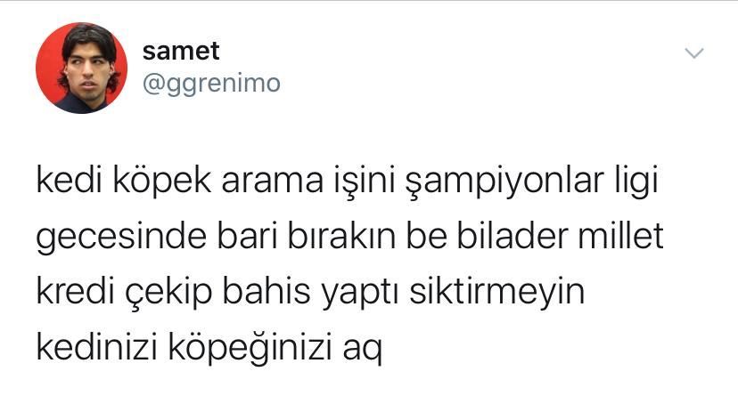Click the word 'kedi' starting the tweet
This screenshot has height=420, width=738.
point(70,181)
